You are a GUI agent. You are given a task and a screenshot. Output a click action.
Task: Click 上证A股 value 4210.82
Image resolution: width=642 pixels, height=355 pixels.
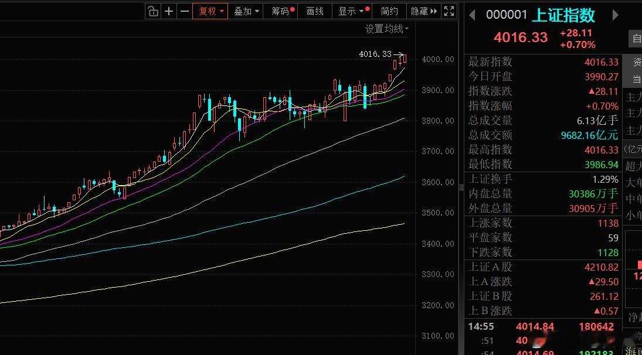602,268
